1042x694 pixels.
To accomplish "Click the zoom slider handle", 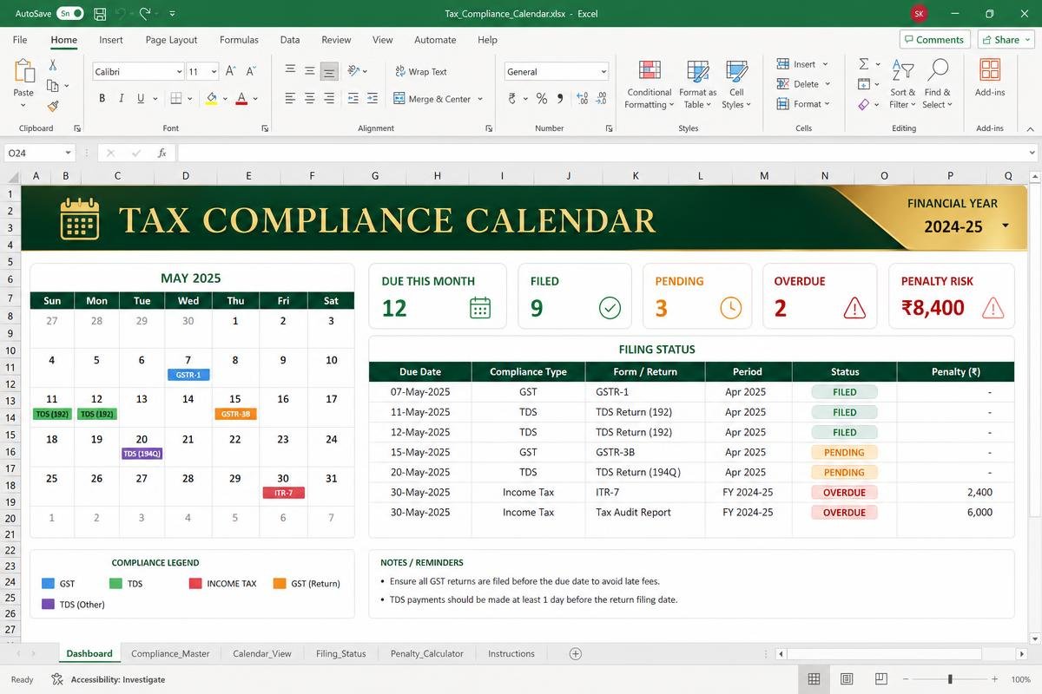I will [950, 679].
